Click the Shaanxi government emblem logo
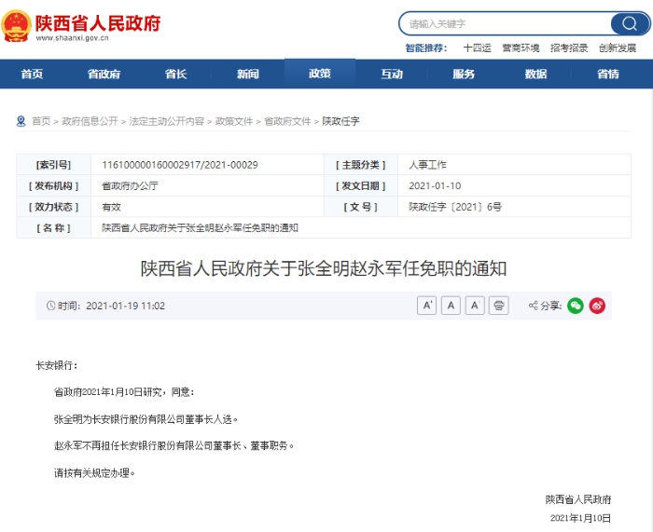This screenshot has height=532, width=653. point(16,26)
